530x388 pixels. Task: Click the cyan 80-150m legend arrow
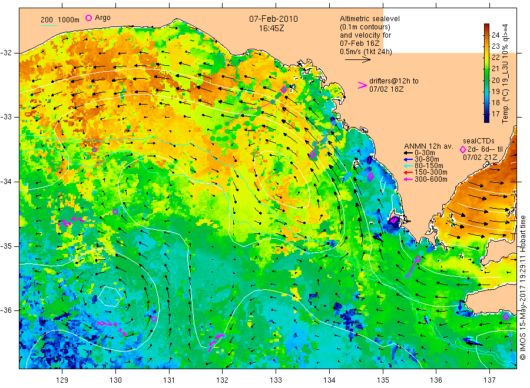coord(408,166)
